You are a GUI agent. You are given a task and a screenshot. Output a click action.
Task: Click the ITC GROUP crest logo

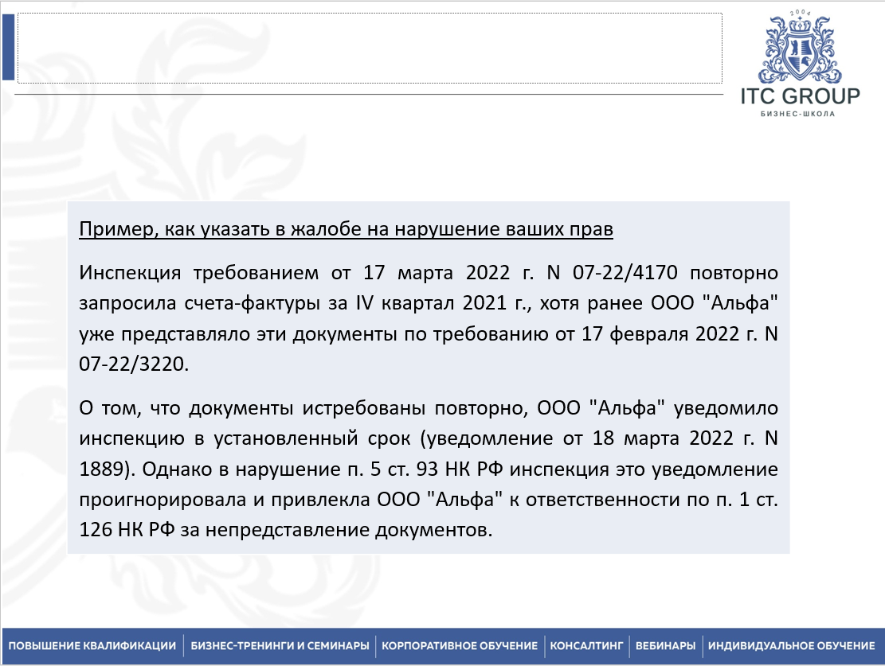click(800, 48)
